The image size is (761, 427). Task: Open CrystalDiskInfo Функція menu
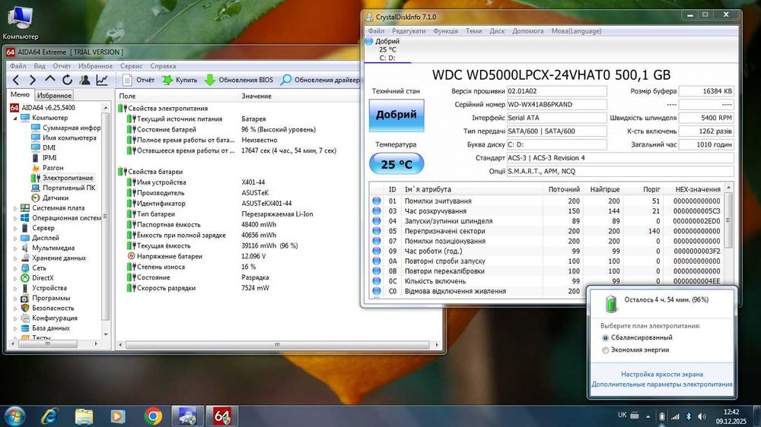pyautogui.click(x=445, y=31)
